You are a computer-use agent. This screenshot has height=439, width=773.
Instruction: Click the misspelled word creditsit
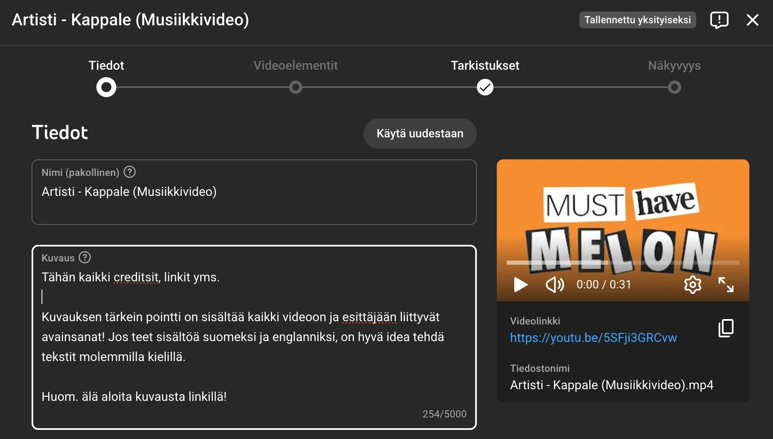click(x=136, y=277)
